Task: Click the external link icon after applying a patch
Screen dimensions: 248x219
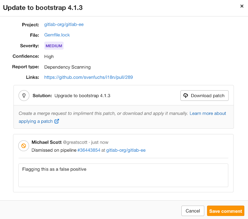Action: click(x=56, y=121)
